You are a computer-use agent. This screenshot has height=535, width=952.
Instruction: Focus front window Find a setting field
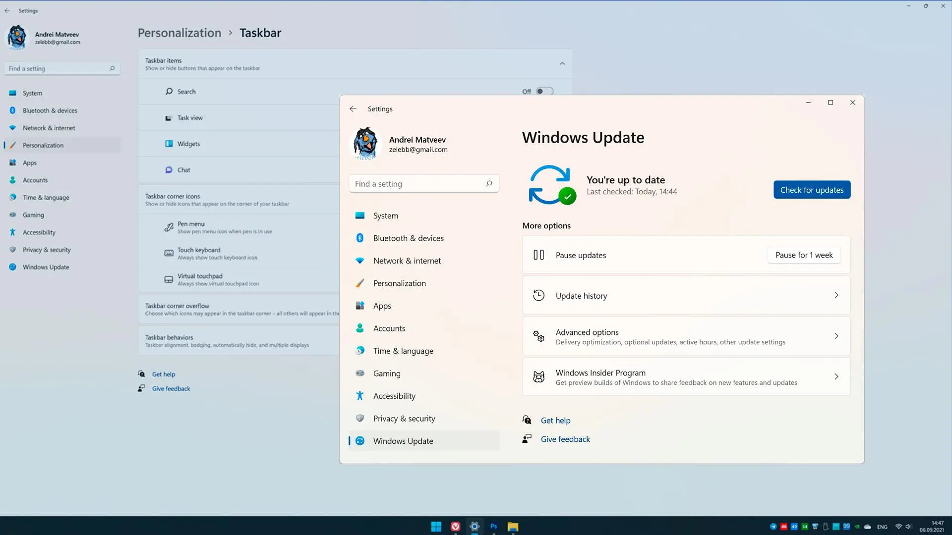424,184
